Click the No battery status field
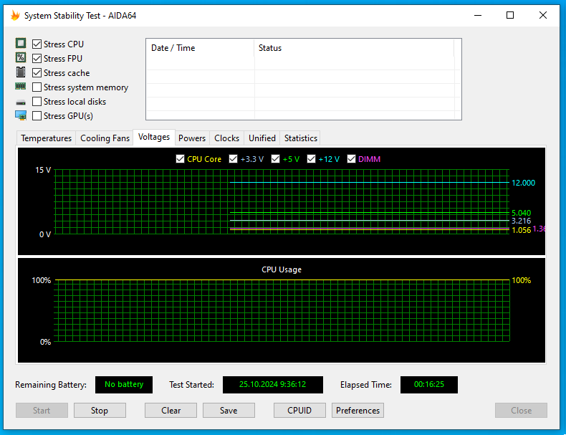The width and height of the screenshot is (566, 435). point(124,384)
